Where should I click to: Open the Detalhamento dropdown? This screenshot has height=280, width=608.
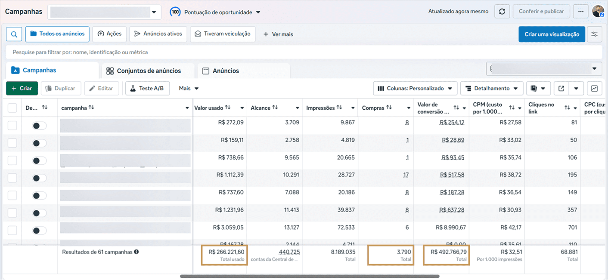pyautogui.click(x=492, y=88)
